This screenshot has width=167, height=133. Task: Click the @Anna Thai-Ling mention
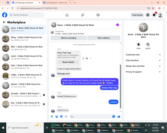[x=109, y=88]
